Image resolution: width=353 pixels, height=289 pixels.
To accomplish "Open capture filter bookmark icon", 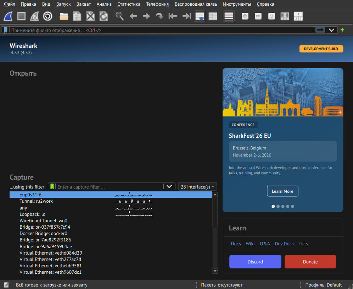I will point(52,187).
